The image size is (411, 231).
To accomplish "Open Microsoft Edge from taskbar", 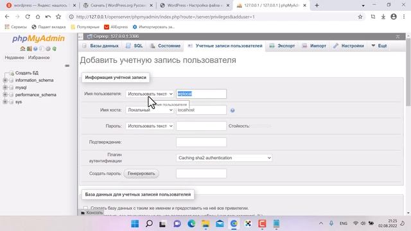I will (x=191, y=224).
